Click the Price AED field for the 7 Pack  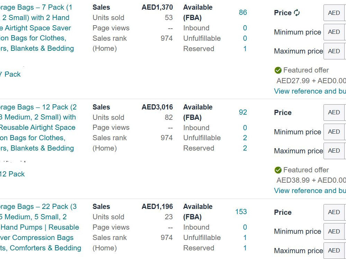[335, 13]
